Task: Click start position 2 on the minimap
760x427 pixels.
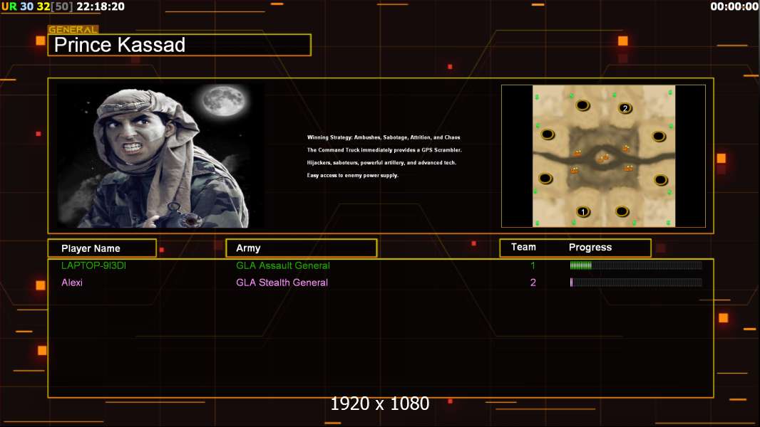Action: (x=625, y=108)
